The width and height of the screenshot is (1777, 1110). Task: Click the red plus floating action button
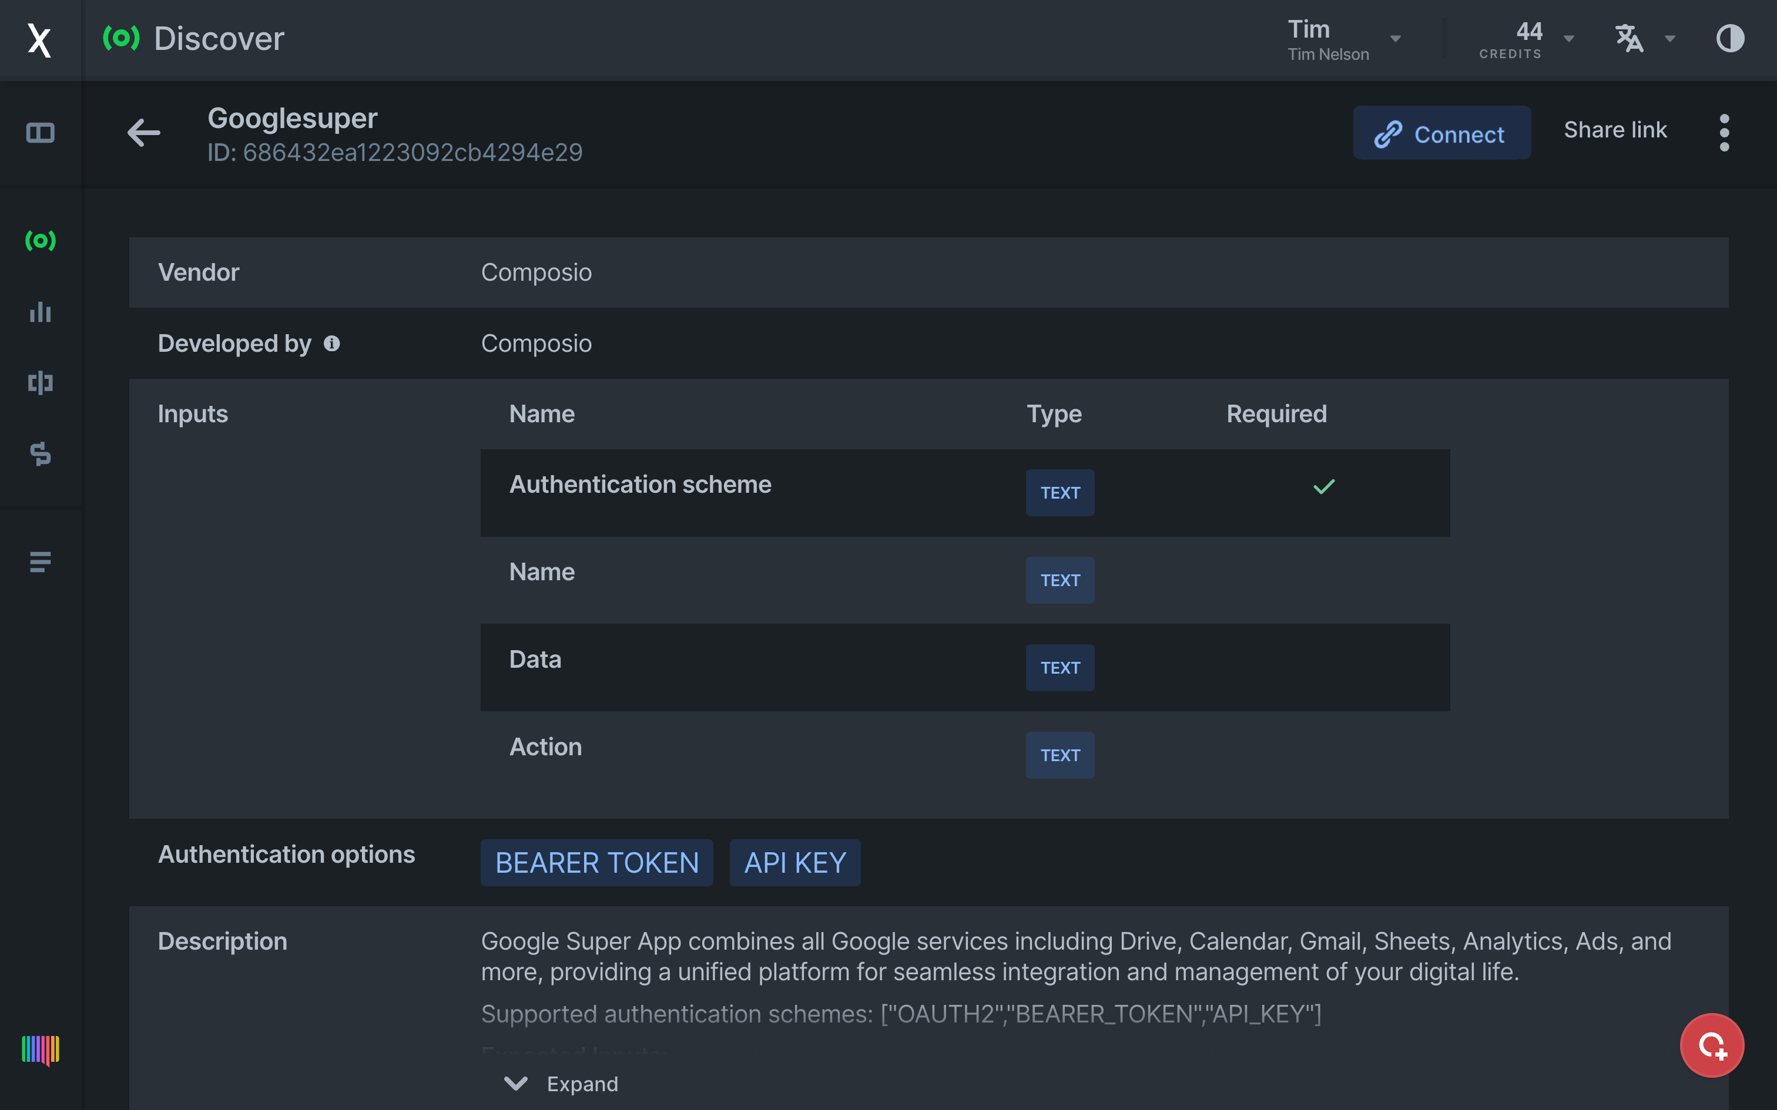(1712, 1045)
